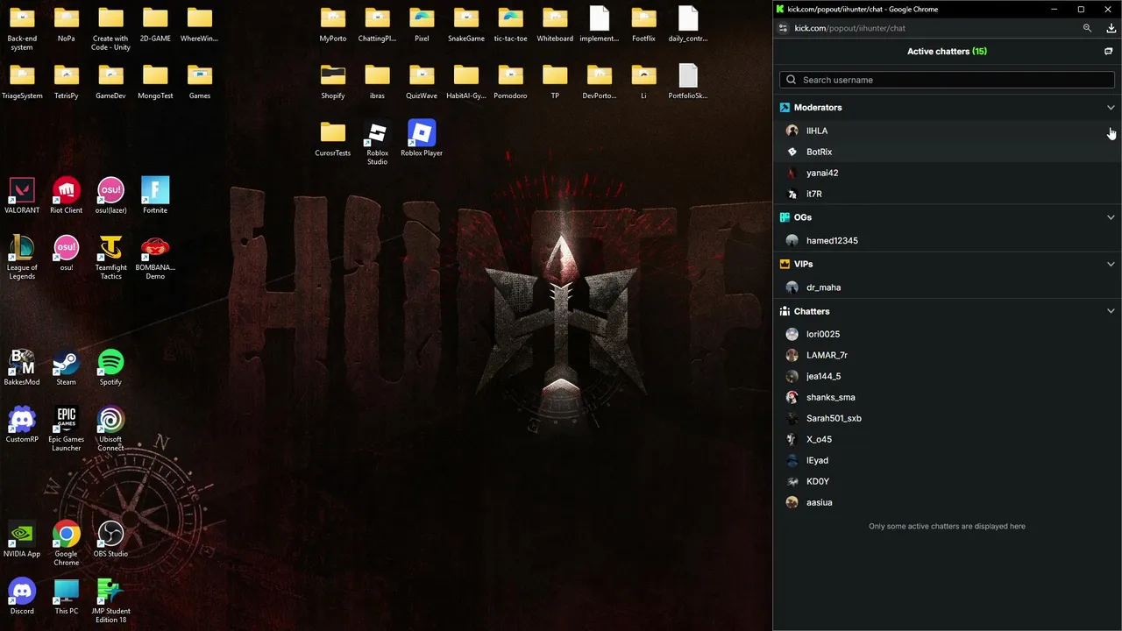
Task: Open the BakkesMod shortcut
Action: click(22, 367)
